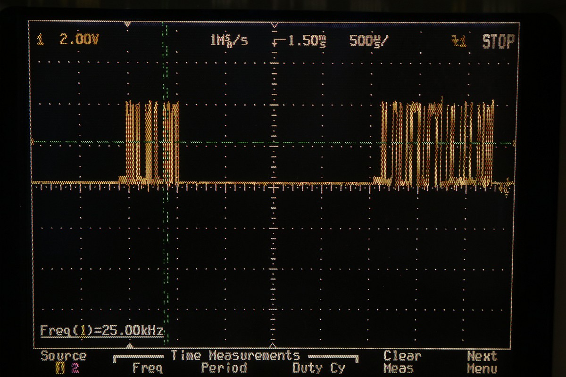
Task: Click the solid trigger point marker at top
Action: (127, 24)
